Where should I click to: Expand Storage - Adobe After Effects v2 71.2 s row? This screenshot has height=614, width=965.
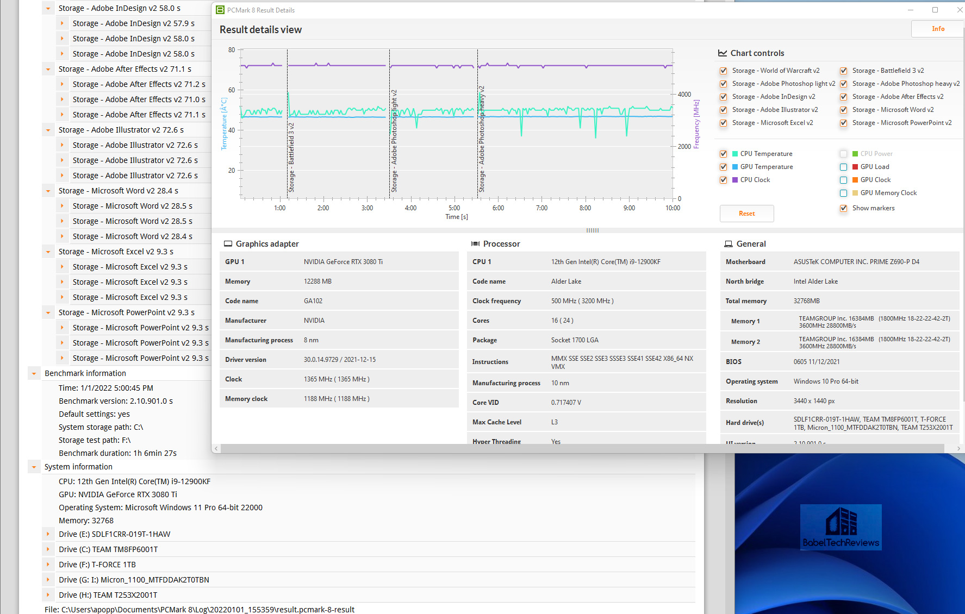pyautogui.click(x=63, y=84)
